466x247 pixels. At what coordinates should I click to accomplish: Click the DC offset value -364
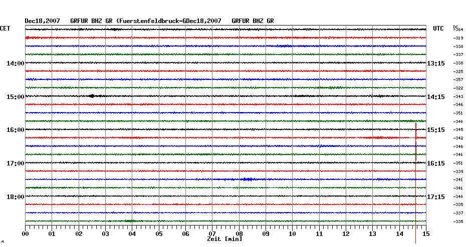pyautogui.click(x=458, y=29)
